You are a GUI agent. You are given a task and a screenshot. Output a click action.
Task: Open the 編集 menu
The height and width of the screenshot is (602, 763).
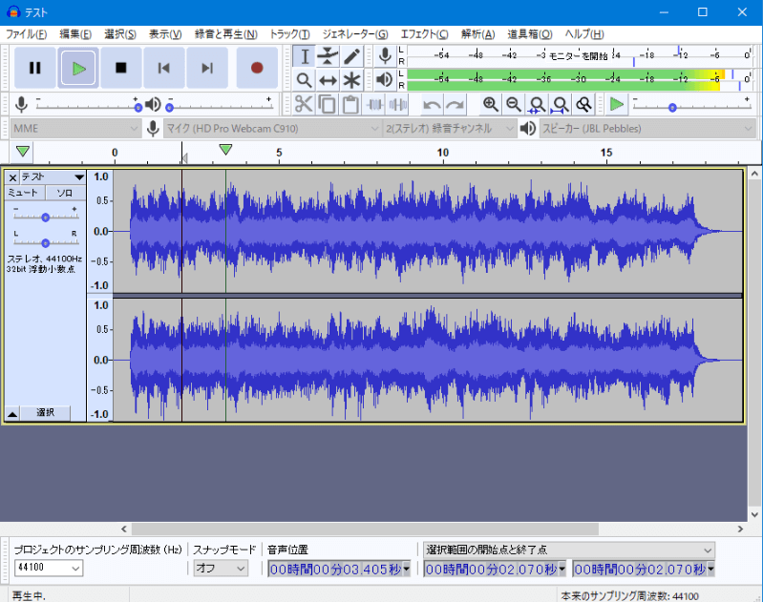tap(75, 34)
